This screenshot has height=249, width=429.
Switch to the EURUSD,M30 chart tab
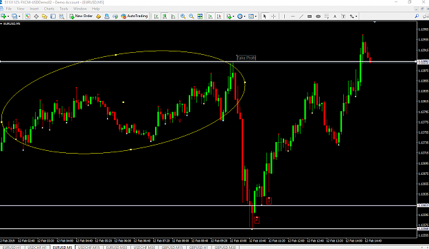tap(117, 247)
